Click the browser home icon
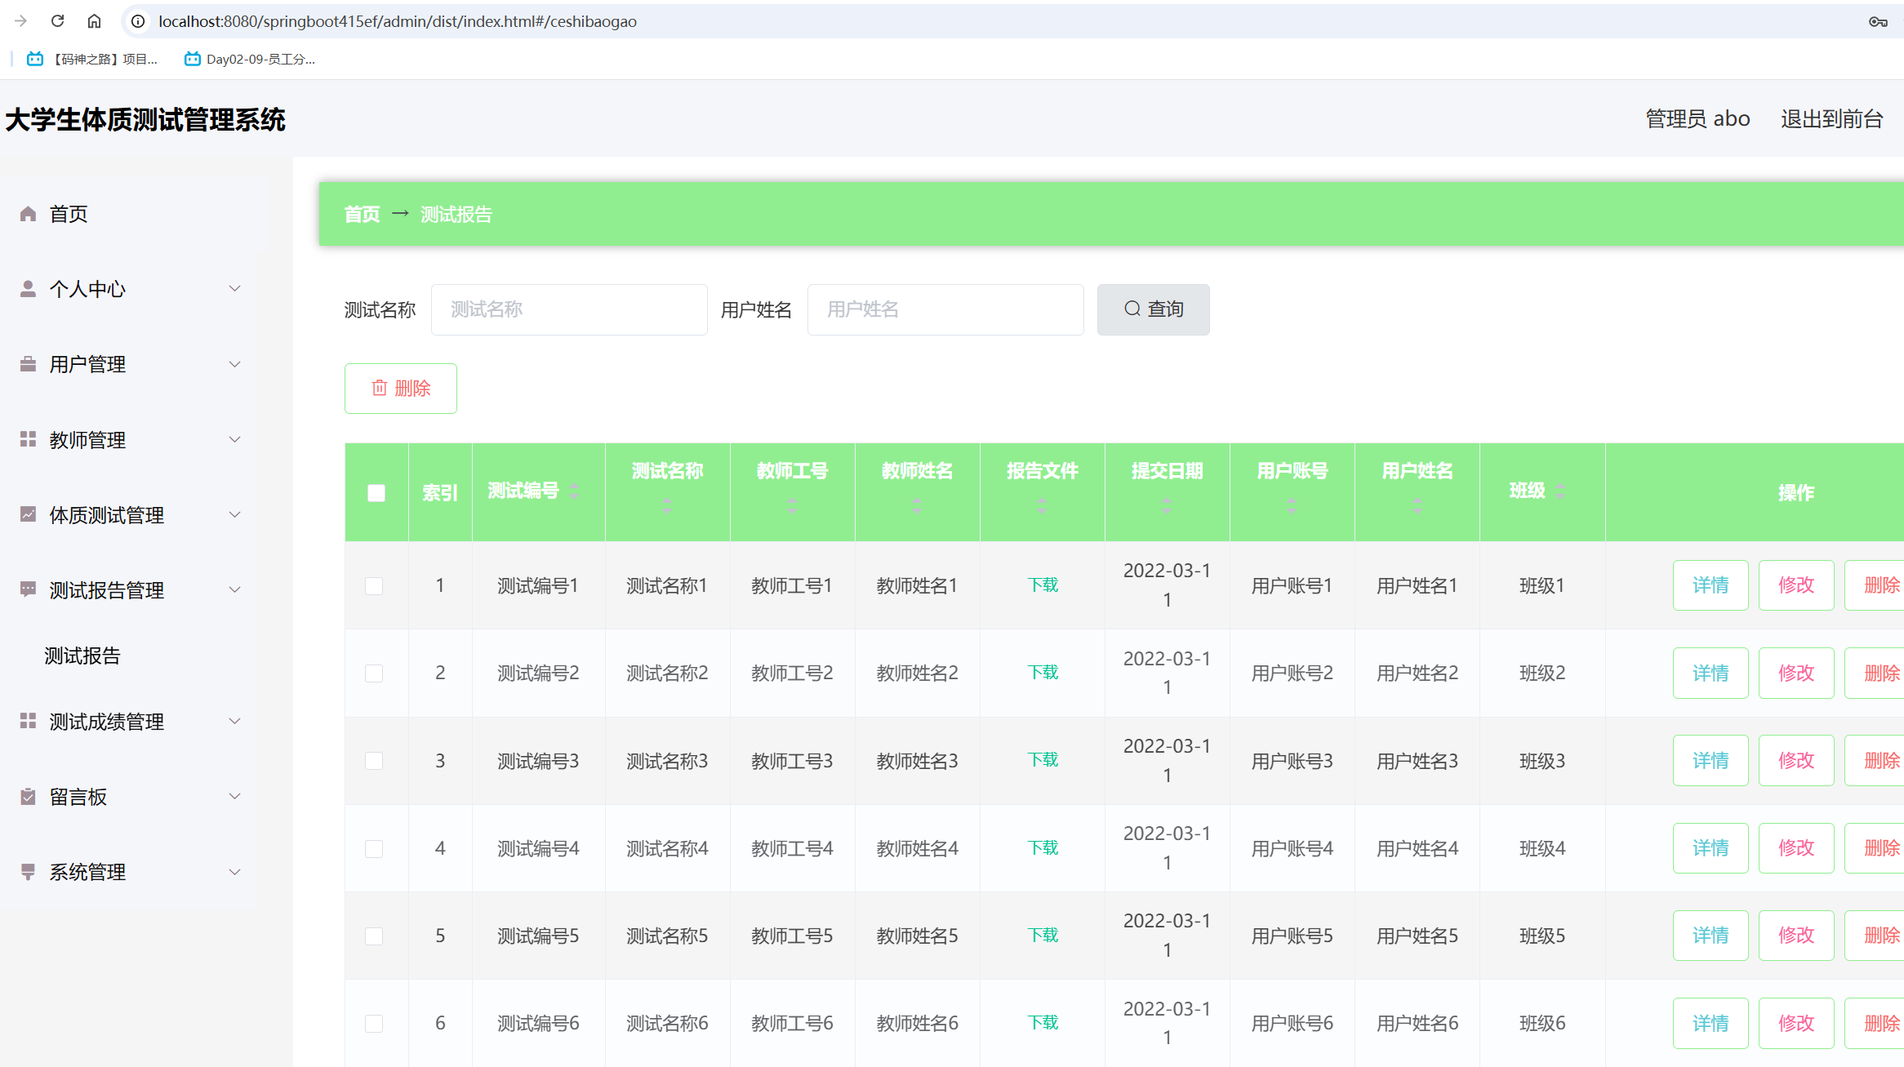 [x=95, y=21]
